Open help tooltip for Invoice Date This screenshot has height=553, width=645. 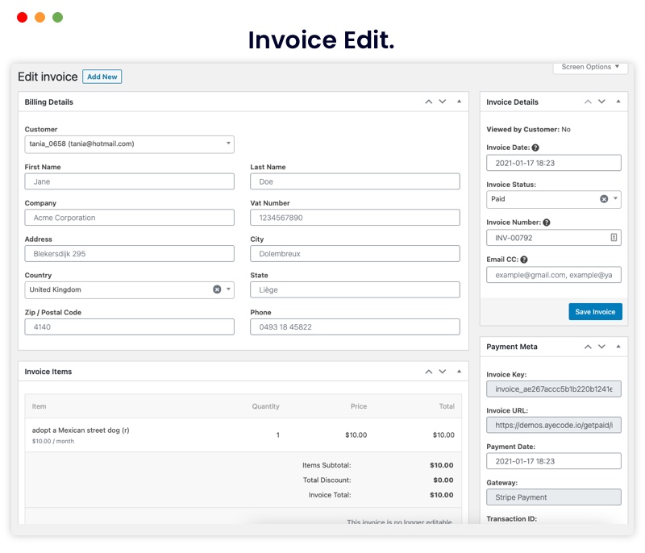(535, 148)
